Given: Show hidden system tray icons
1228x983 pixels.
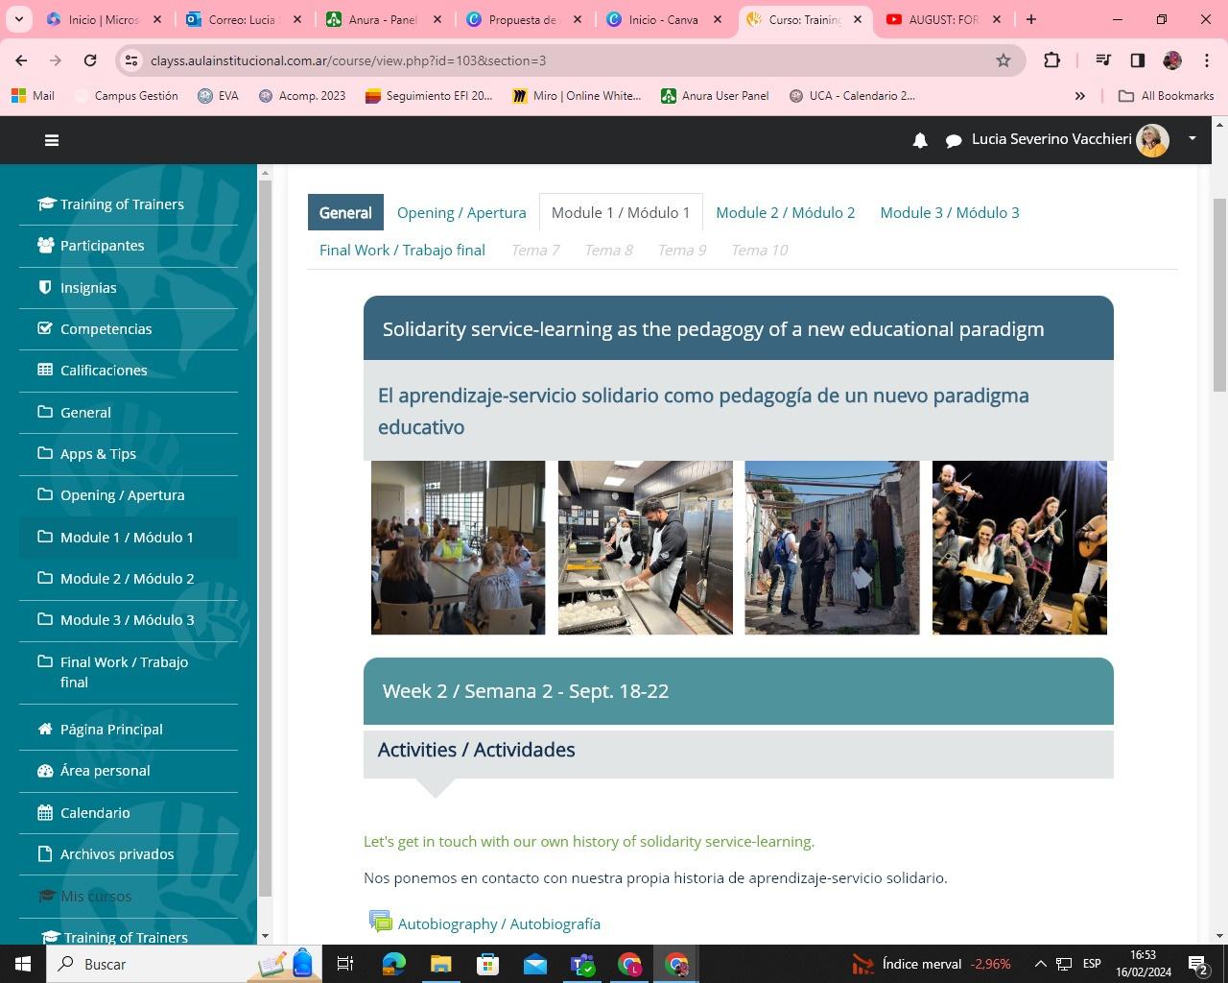Looking at the screenshot, I should (1040, 964).
